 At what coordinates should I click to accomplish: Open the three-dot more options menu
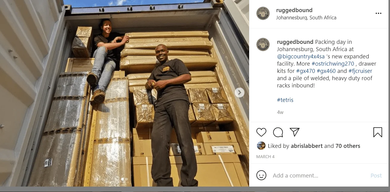(x=379, y=13)
